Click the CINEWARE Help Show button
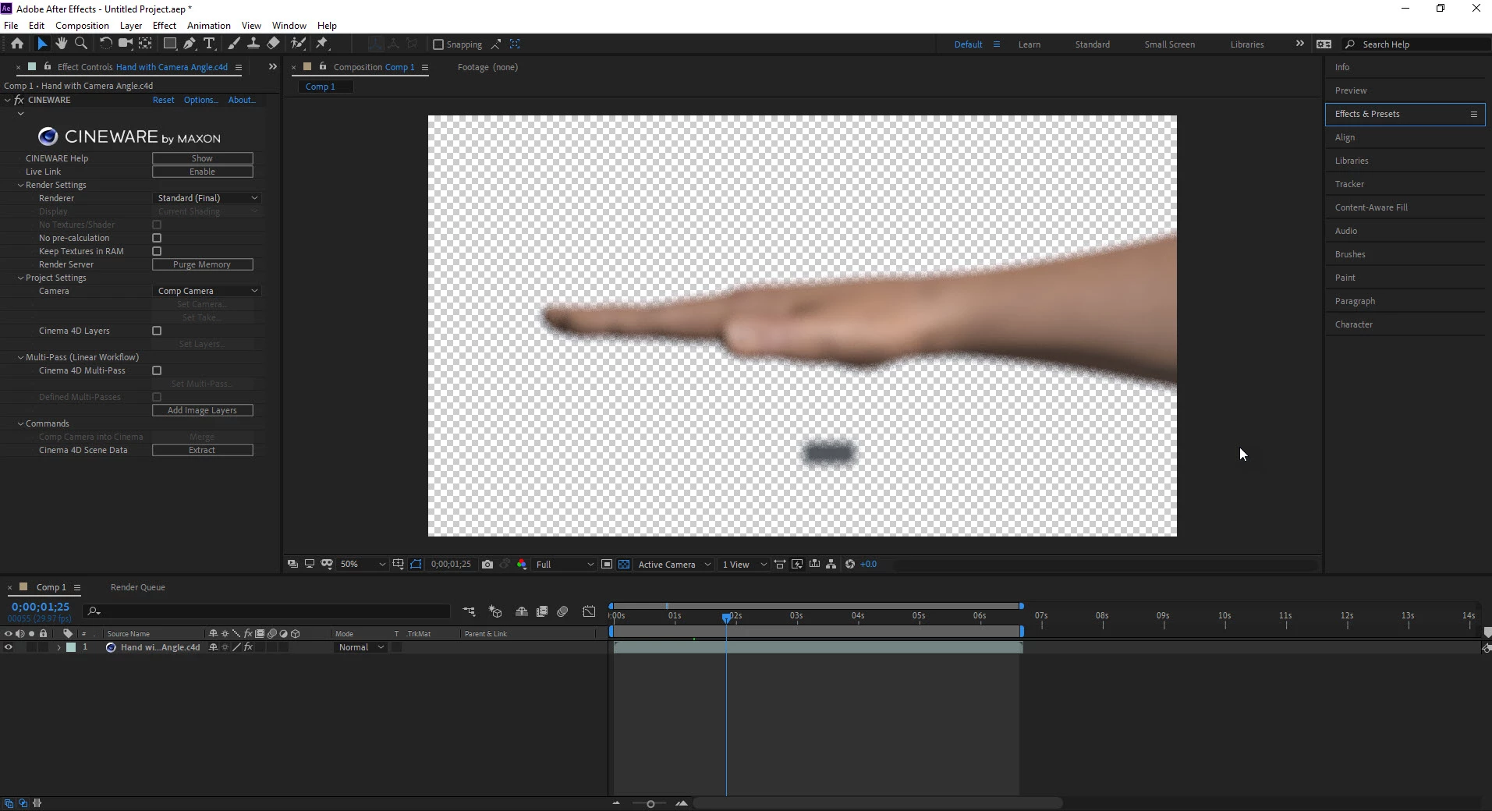1492x811 pixels. coord(202,158)
